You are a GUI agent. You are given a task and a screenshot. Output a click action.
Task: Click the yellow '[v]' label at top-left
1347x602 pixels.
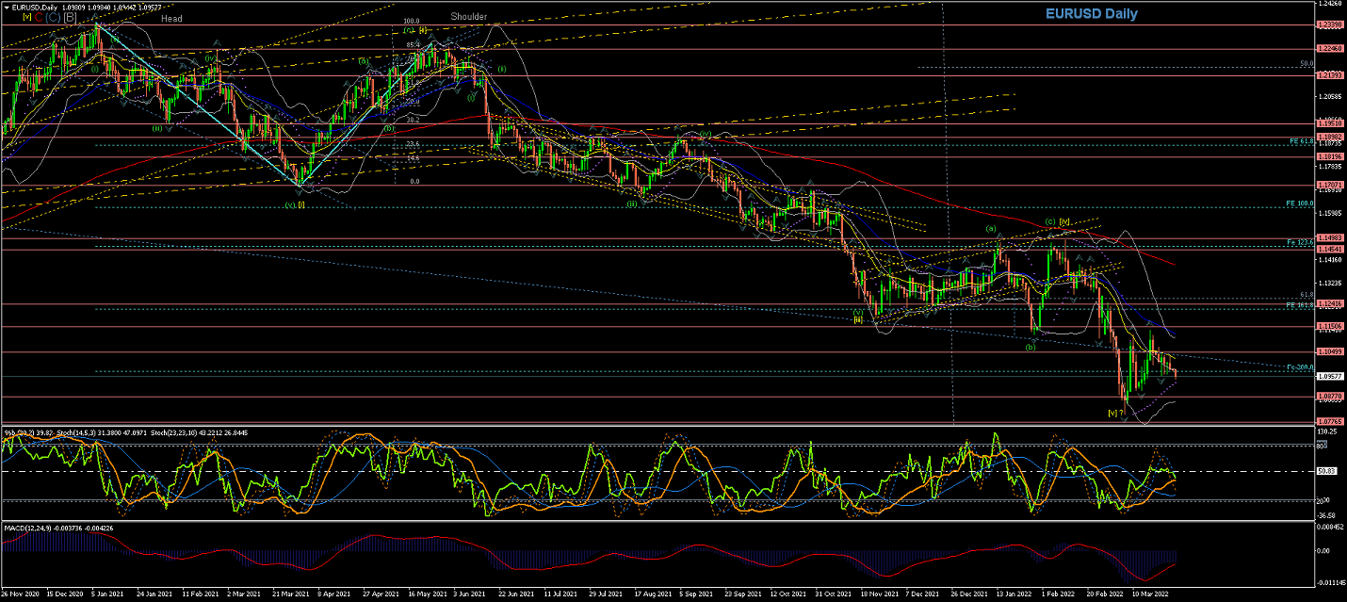[26, 17]
